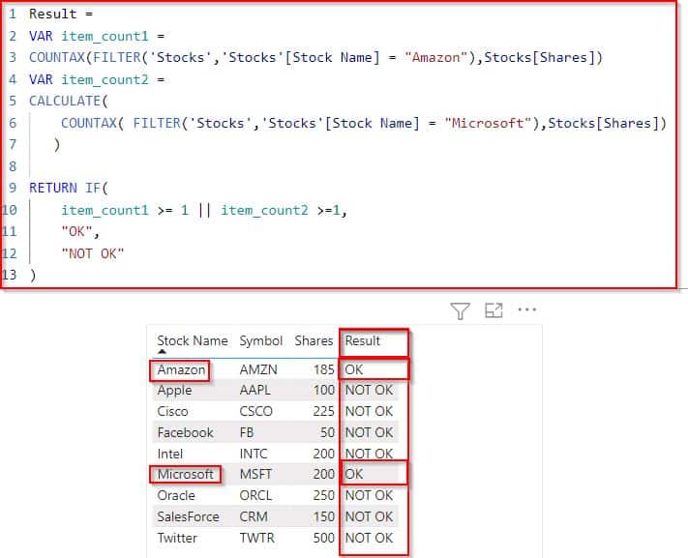The width and height of the screenshot is (688, 558).
Task: Click the 185 shares value
Action: tap(324, 369)
